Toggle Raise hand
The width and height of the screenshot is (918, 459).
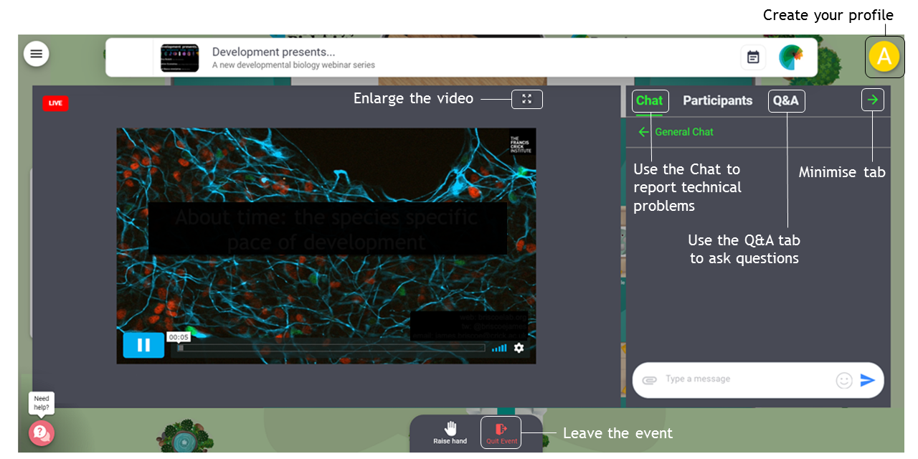[450, 432]
